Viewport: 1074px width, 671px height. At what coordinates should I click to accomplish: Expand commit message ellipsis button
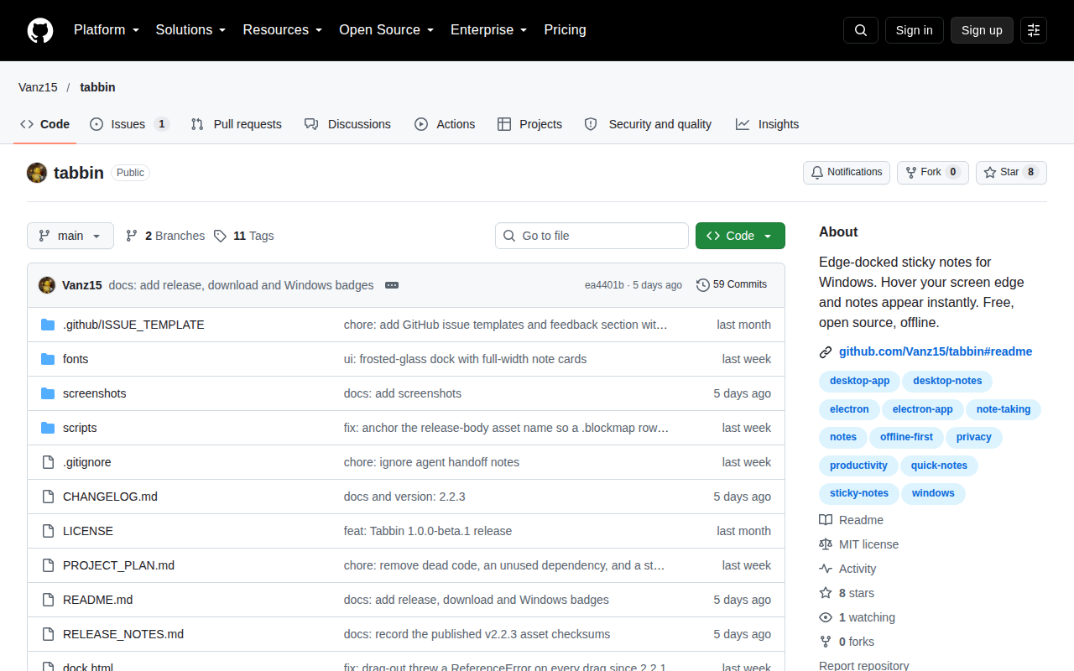tap(392, 285)
